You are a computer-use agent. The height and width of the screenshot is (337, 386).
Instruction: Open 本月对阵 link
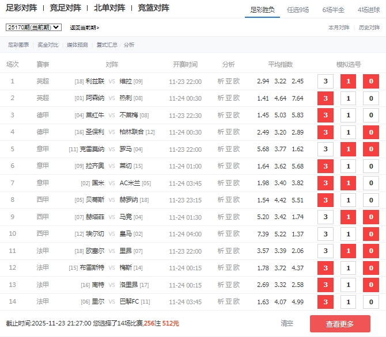point(339,27)
